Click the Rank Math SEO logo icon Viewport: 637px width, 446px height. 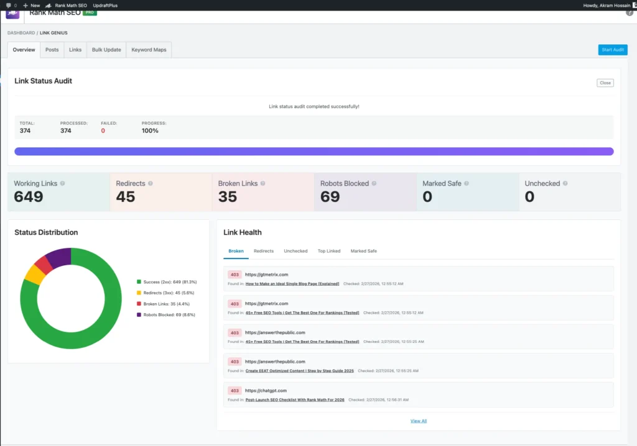click(12, 13)
